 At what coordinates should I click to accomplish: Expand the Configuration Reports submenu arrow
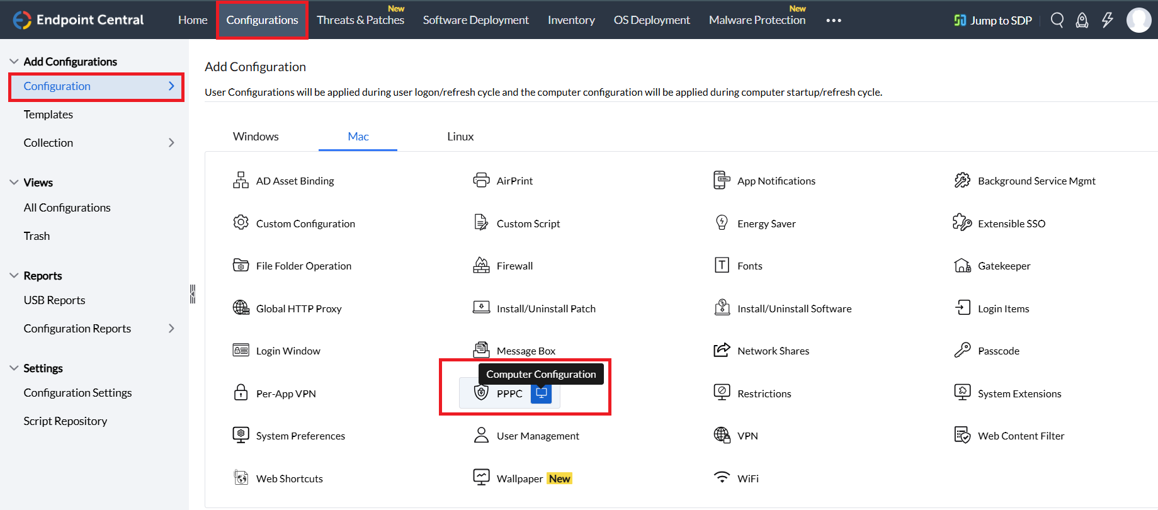(x=171, y=329)
